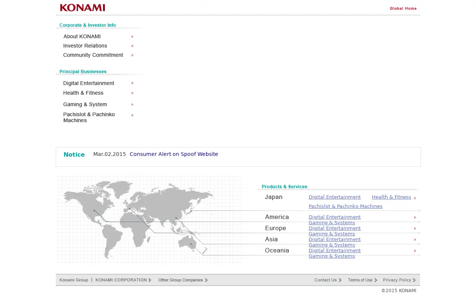This screenshot has height=297, width=476.
Task: Open America Digital Entertainment link
Action: [335, 217]
